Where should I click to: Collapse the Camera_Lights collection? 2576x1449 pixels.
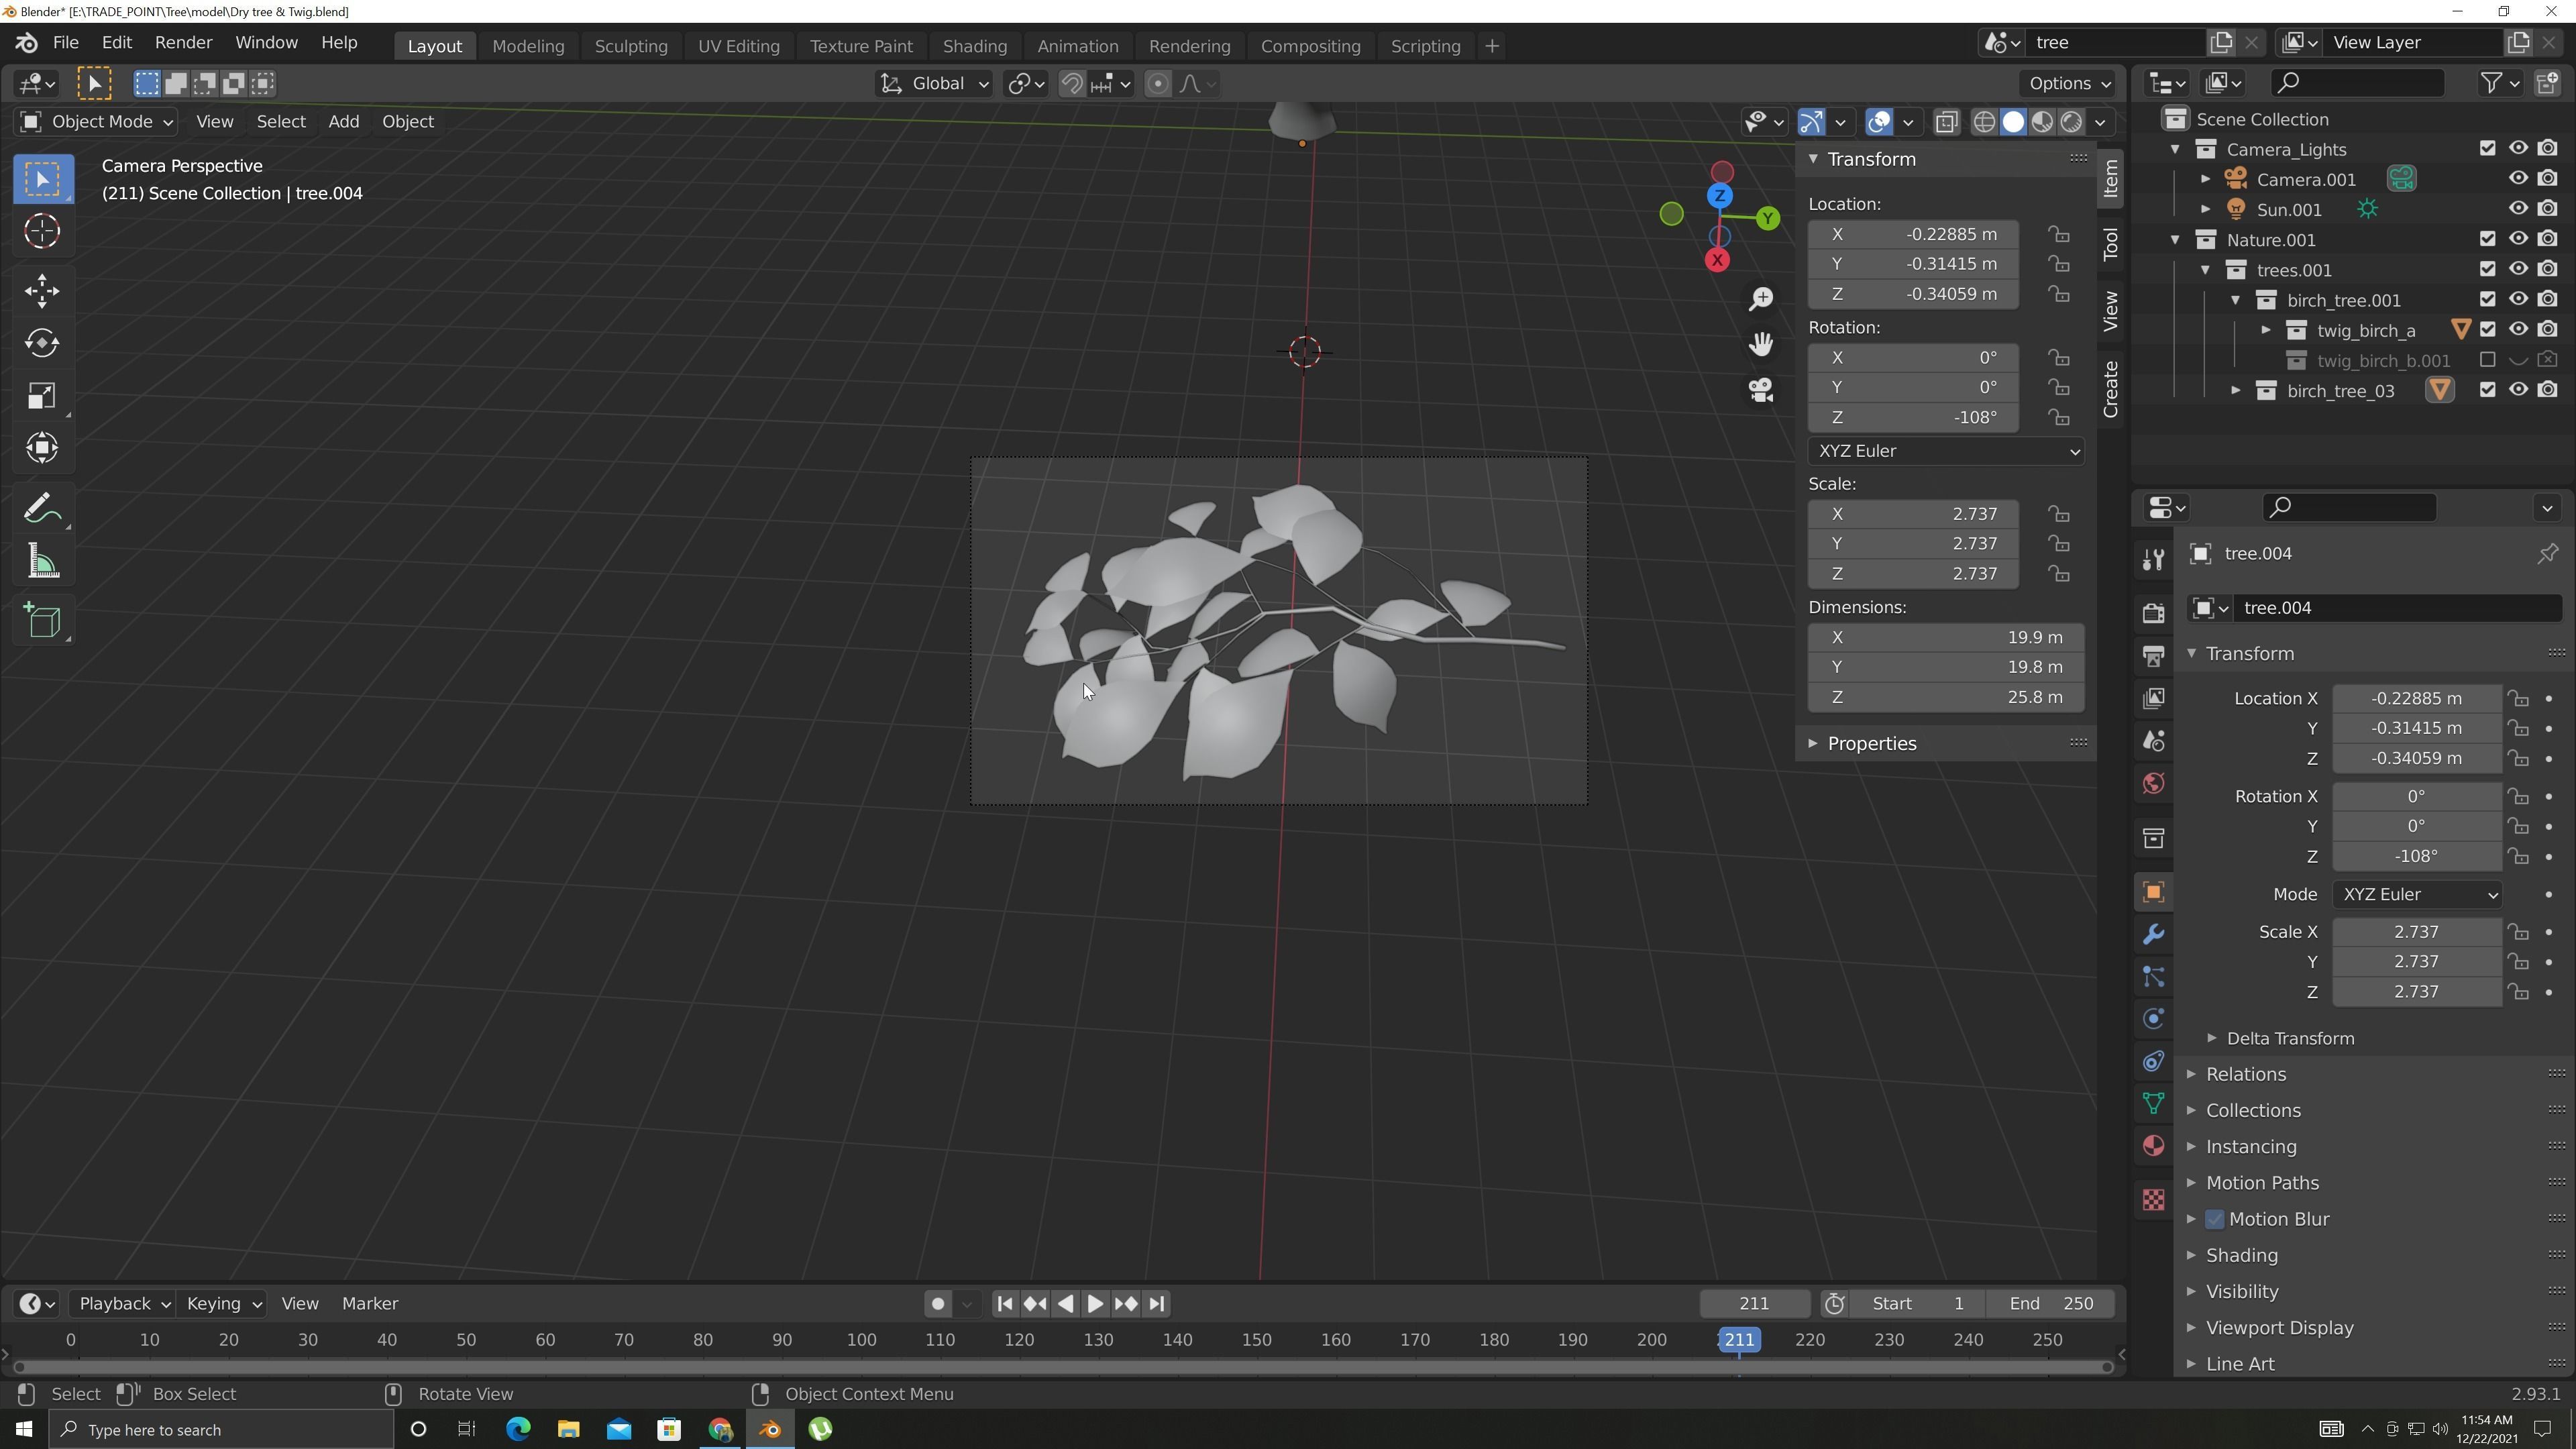point(2176,148)
